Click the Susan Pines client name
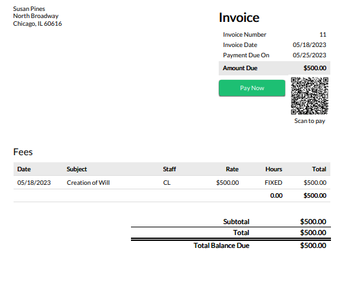 coord(29,9)
